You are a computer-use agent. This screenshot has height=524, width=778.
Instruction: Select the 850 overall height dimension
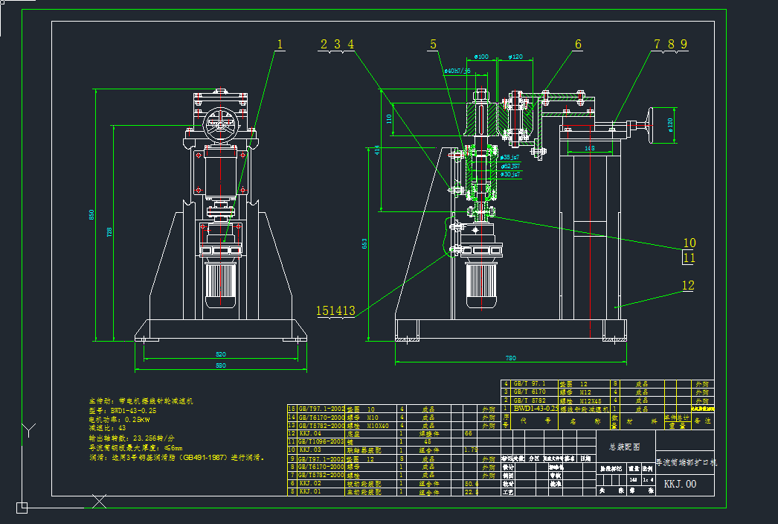click(91, 214)
